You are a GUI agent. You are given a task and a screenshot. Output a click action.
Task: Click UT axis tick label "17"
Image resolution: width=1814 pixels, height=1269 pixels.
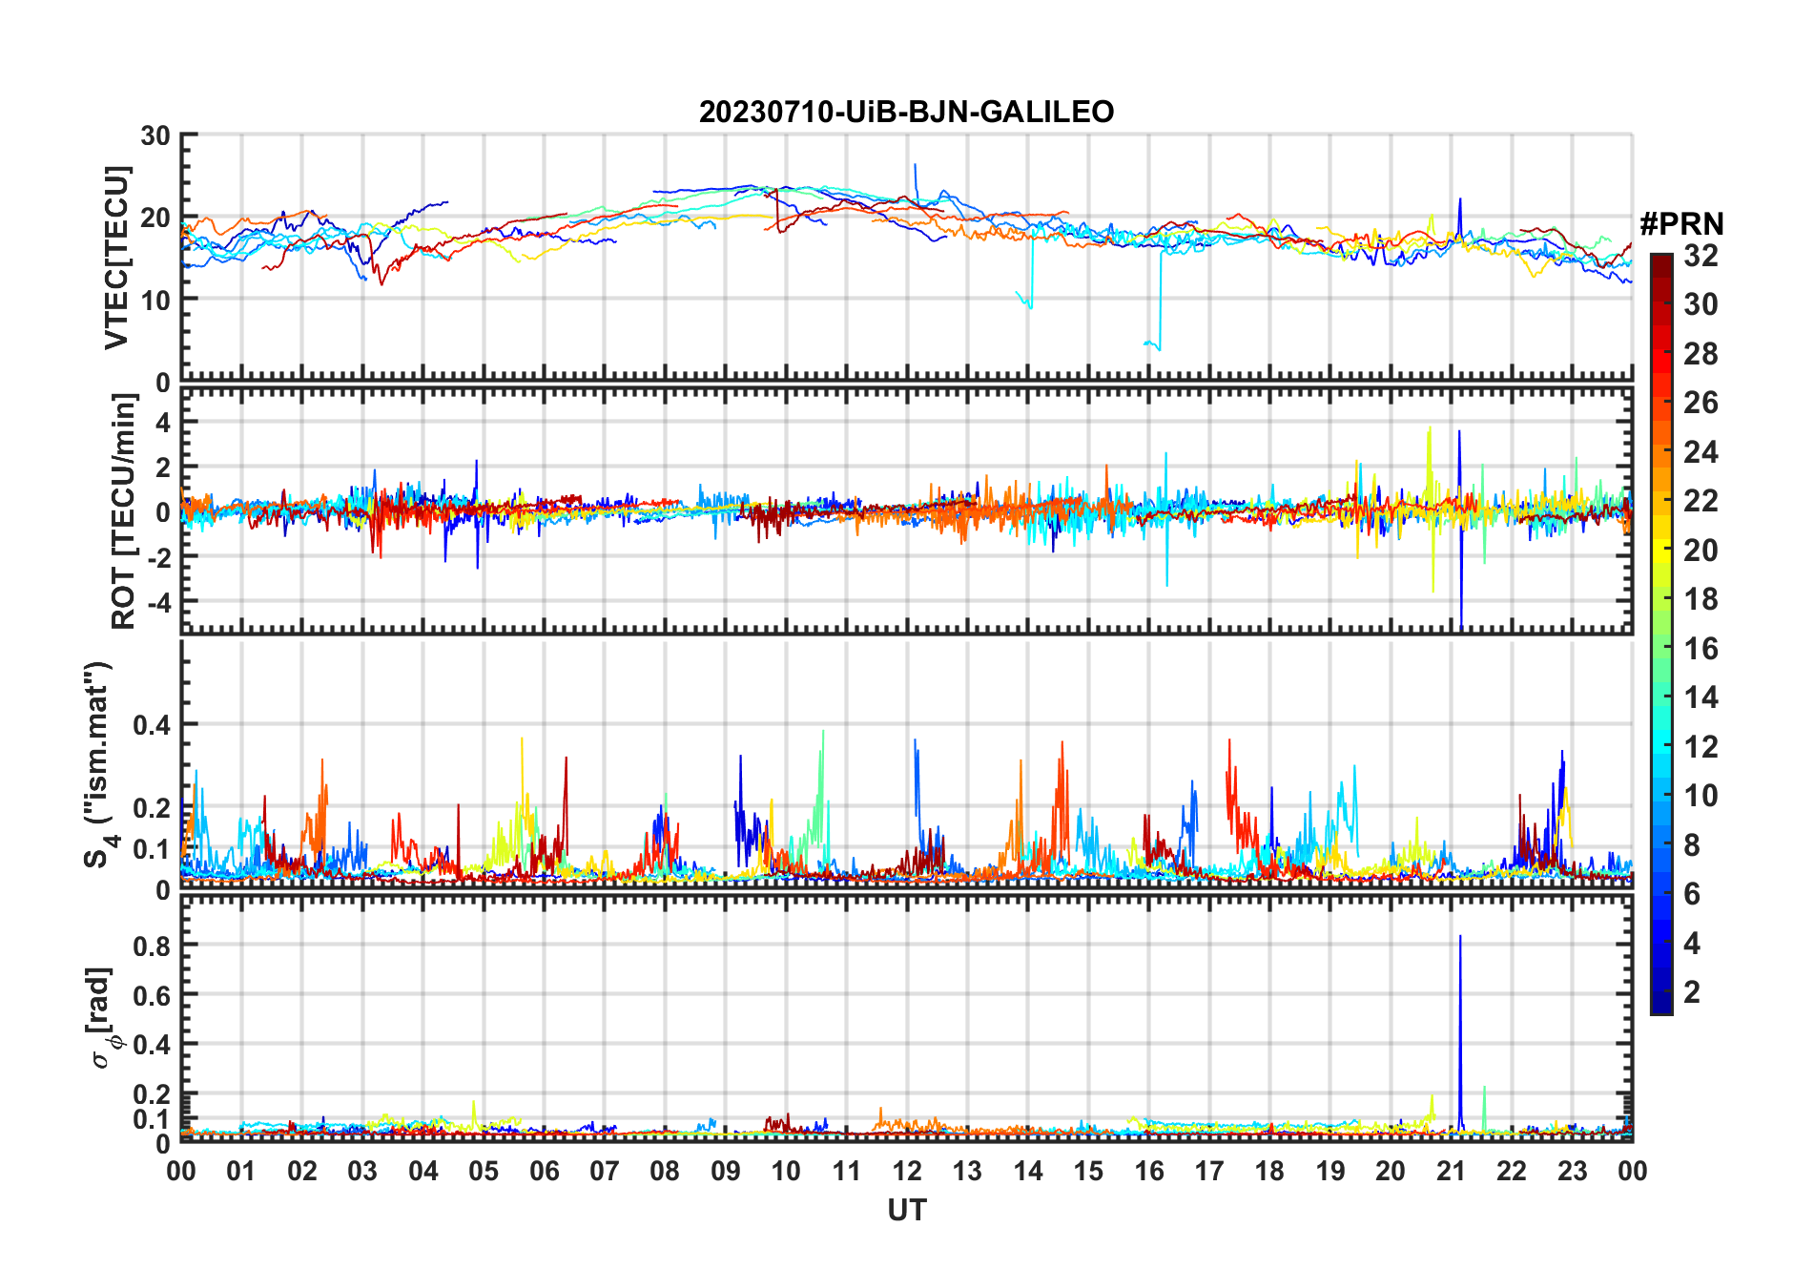1209,1171
